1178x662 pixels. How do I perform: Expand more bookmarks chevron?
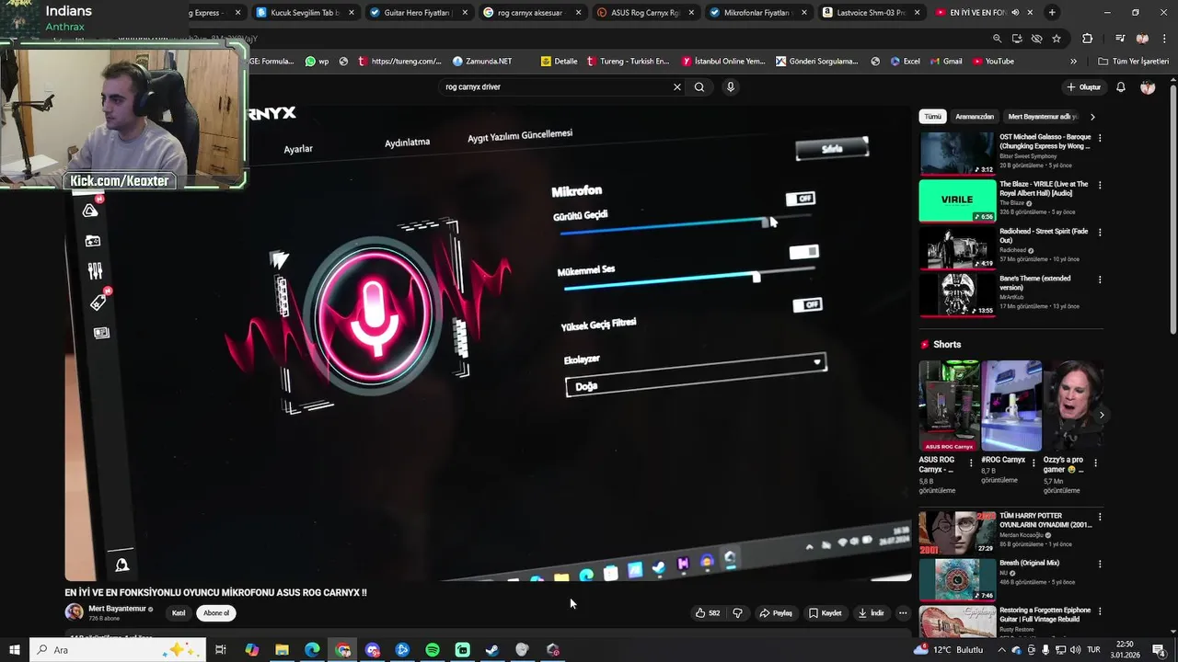(x=1073, y=62)
